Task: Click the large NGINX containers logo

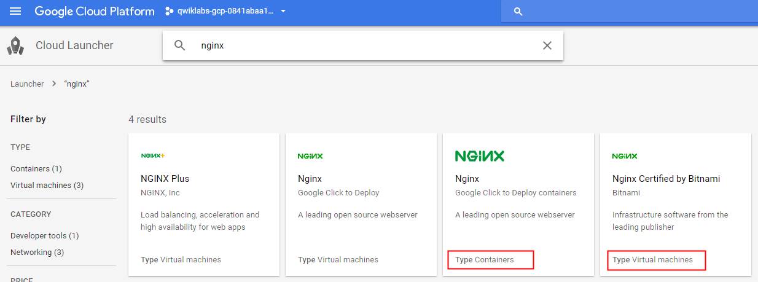Action: coord(480,156)
